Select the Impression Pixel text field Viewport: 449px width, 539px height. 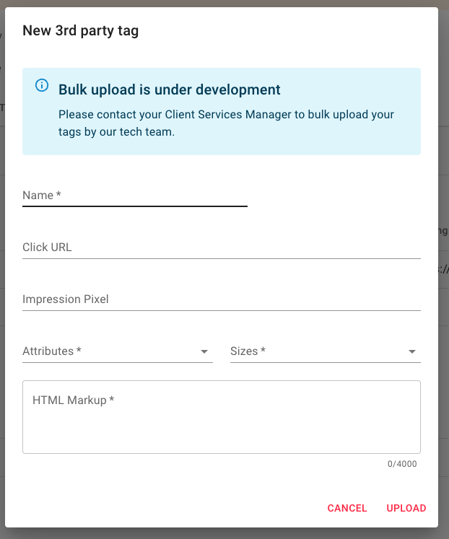221,299
